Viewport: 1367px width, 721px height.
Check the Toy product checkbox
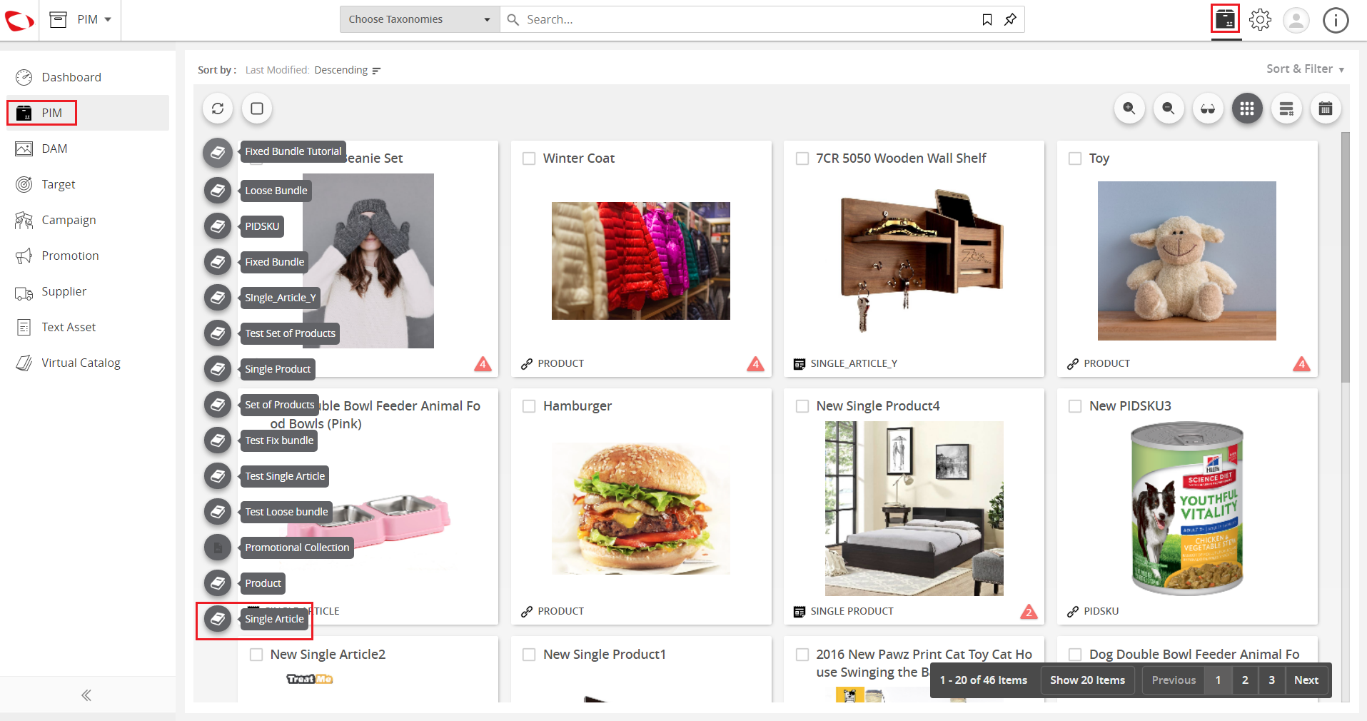coord(1075,158)
